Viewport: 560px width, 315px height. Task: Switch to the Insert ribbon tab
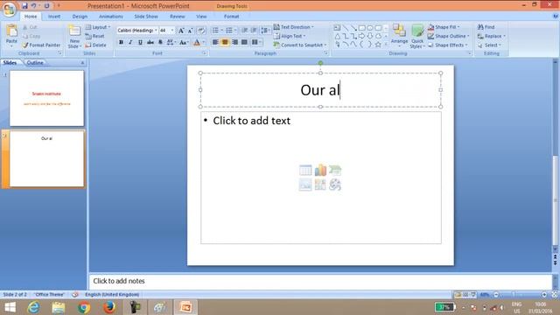click(54, 17)
